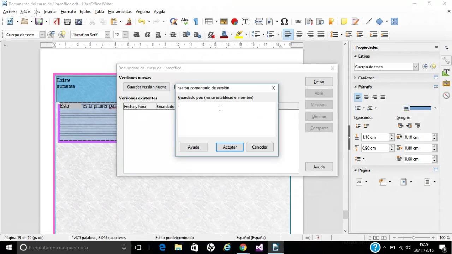Click the Open folder icon
This screenshot has width=452, height=254.
tap(24, 22)
